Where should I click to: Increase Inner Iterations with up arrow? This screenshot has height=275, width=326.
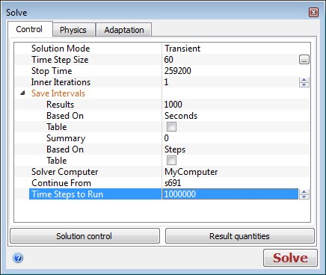[304, 80]
